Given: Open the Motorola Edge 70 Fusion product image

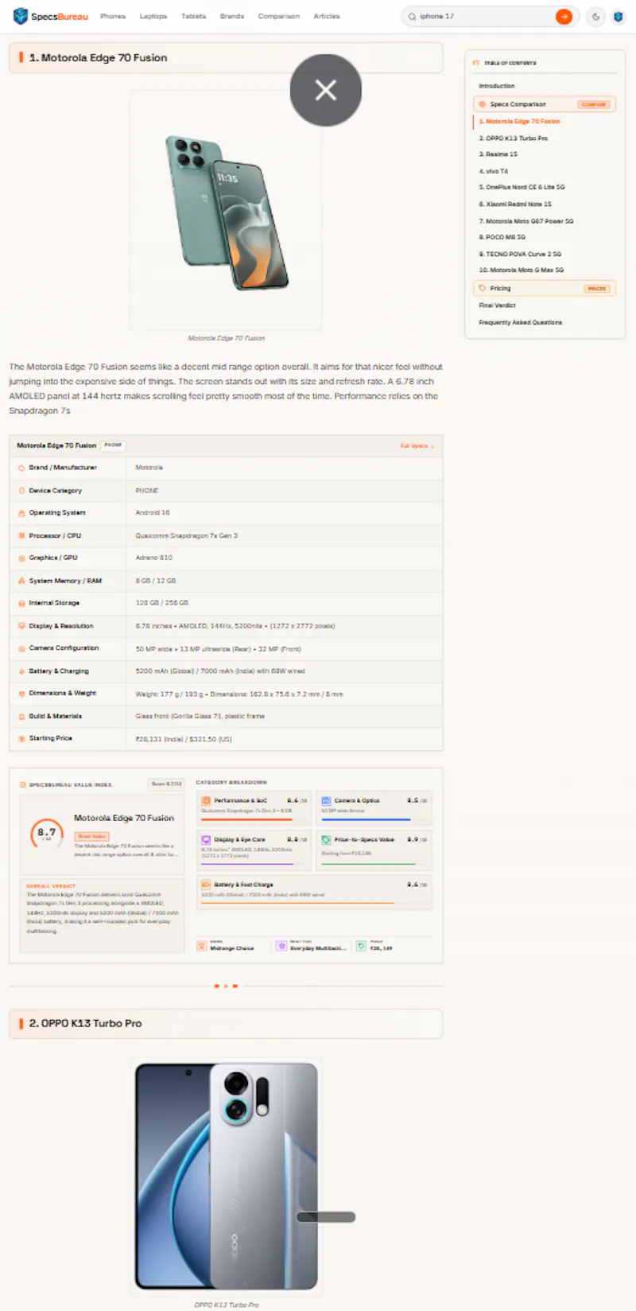Looking at the screenshot, I should tap(226, 212).
